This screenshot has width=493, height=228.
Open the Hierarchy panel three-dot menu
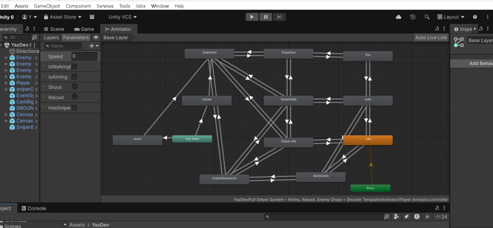(34, 29)
